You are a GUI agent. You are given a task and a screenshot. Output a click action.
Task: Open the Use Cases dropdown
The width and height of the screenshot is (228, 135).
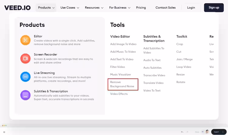pos(70,8)
